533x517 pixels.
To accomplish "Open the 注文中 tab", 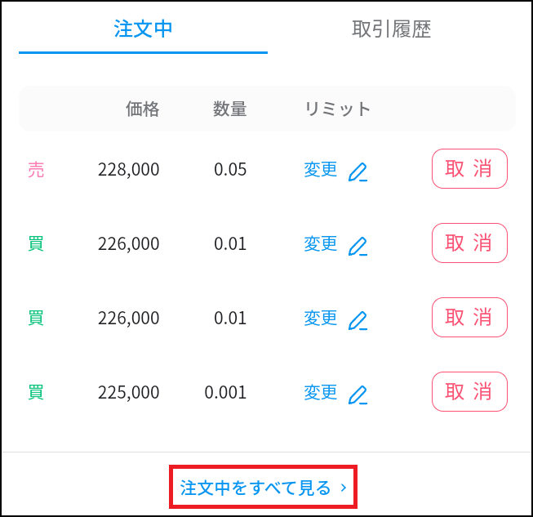I will (x=143, y=29).
